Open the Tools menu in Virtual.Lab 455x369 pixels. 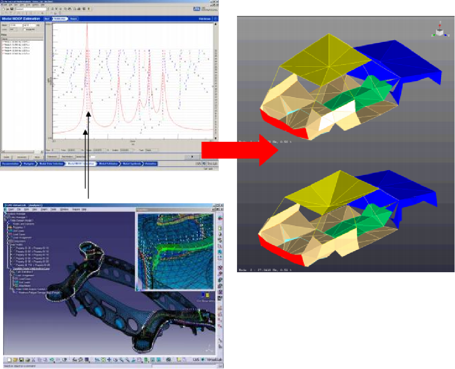coord(53,209)
